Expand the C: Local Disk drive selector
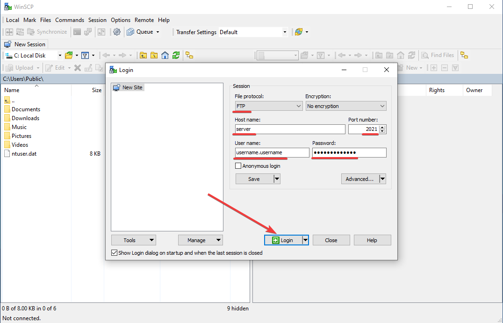Viewport: 503px width, 323px height. click(x=60, y=55)
